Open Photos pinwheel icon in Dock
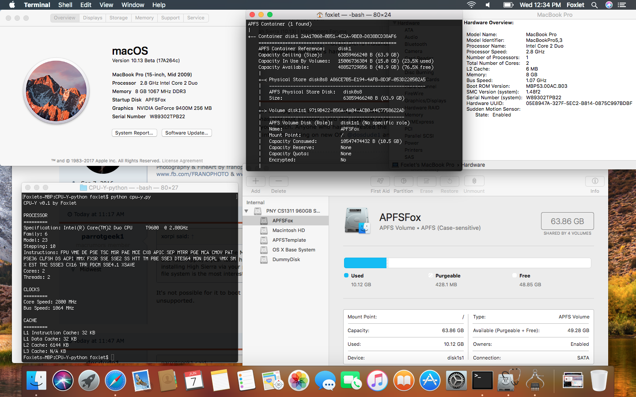This screenshot has width=636, height=397. 299,380
